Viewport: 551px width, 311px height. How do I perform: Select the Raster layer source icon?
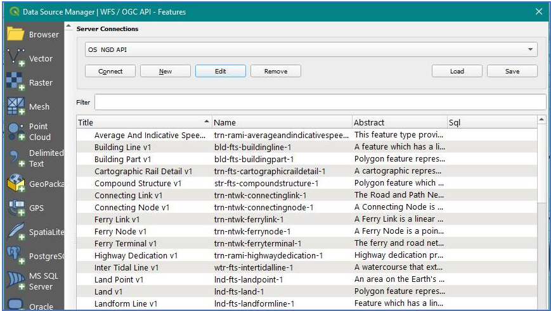click(16, 82)
